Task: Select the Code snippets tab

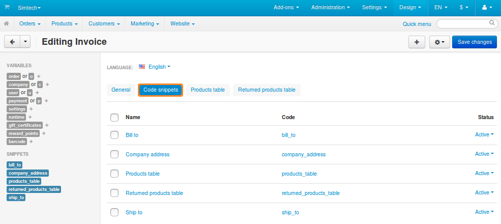Action: tap(160, 90)
